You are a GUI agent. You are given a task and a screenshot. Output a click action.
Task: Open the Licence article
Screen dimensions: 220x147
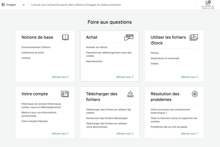26,58
